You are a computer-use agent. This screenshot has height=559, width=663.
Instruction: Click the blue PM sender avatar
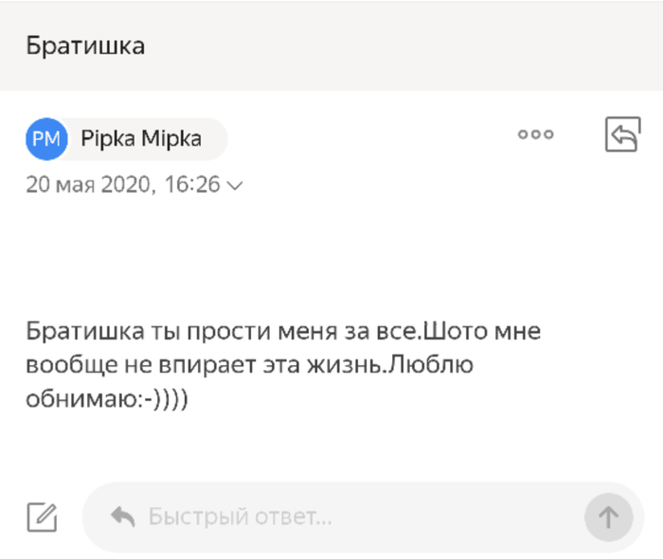(46, 139)
